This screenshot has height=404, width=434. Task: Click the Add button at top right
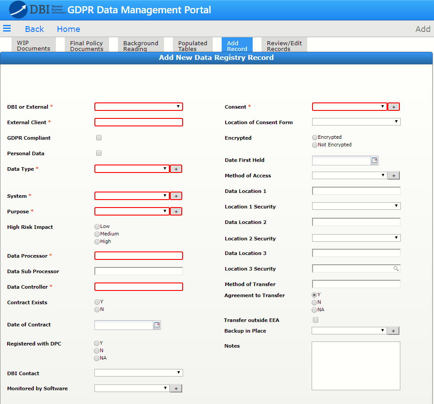click(422, 29)
